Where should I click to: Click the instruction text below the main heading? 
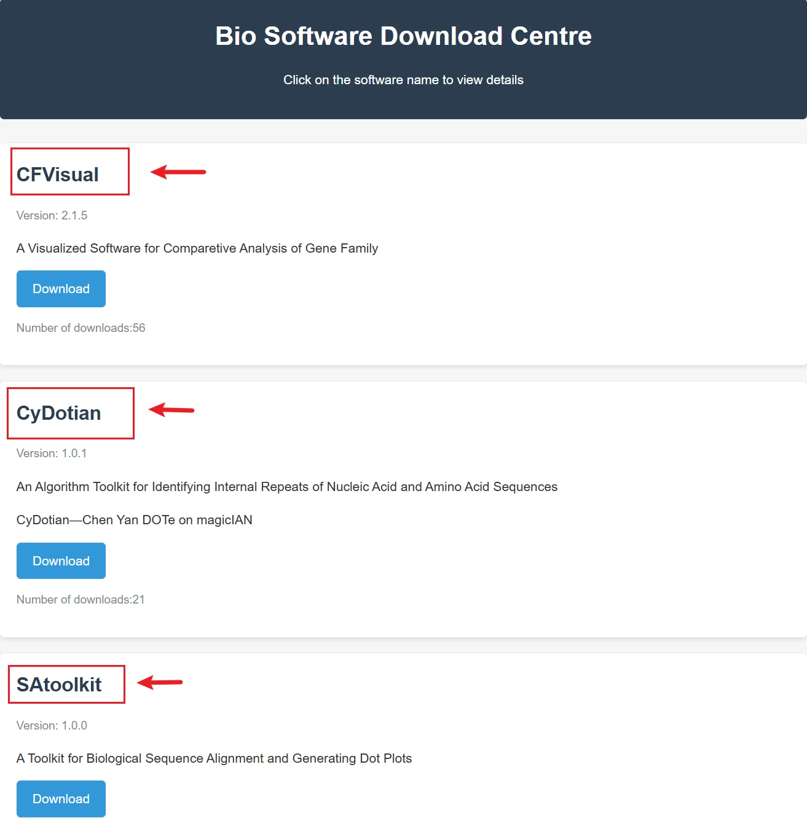click(x=403, y=79)
